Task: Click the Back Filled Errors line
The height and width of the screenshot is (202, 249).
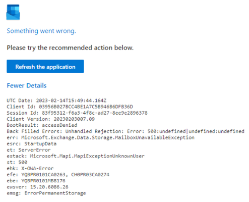Action: [126, 131]
